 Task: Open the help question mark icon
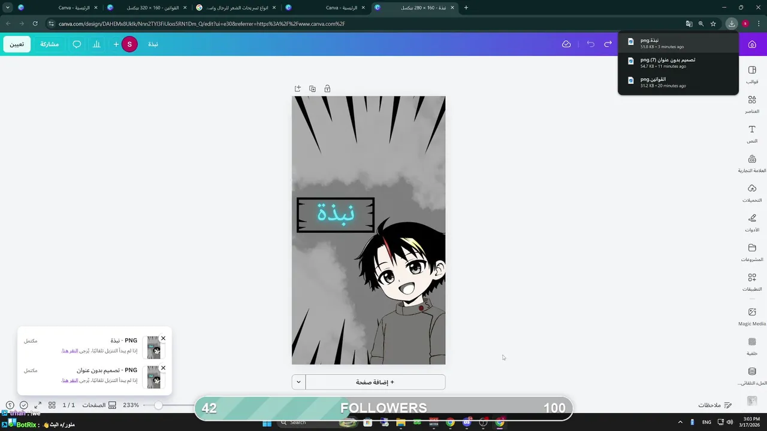(10, 405)
